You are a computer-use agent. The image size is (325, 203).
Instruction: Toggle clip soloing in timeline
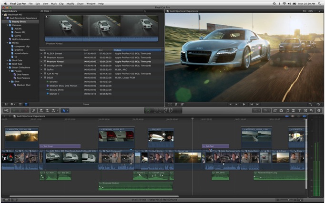pos(298,116)
